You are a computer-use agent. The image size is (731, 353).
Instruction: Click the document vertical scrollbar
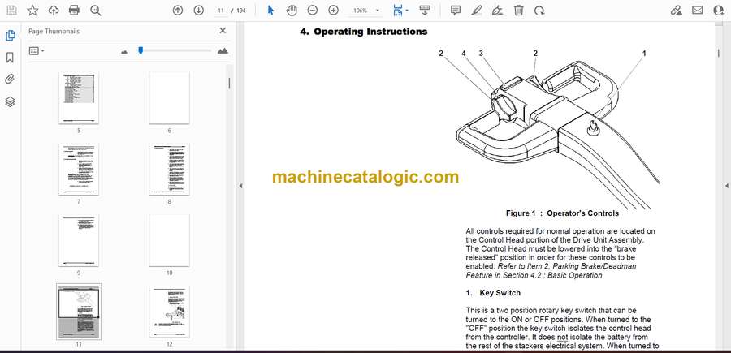point(718,54)
